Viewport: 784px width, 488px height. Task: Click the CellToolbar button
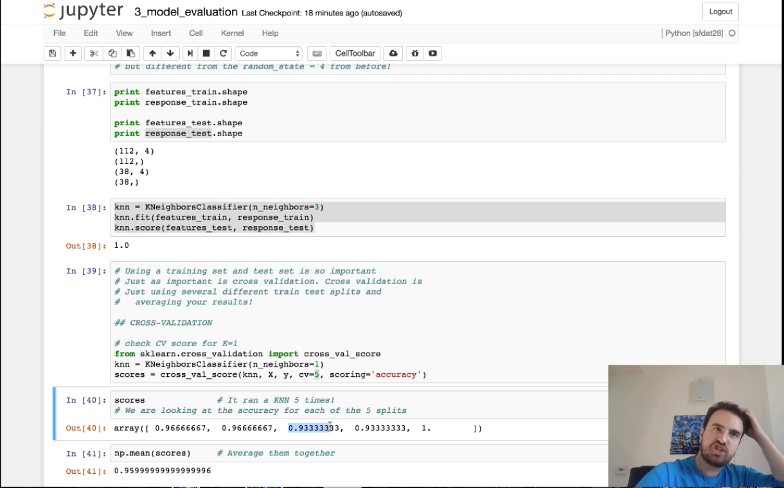[355, 53]
